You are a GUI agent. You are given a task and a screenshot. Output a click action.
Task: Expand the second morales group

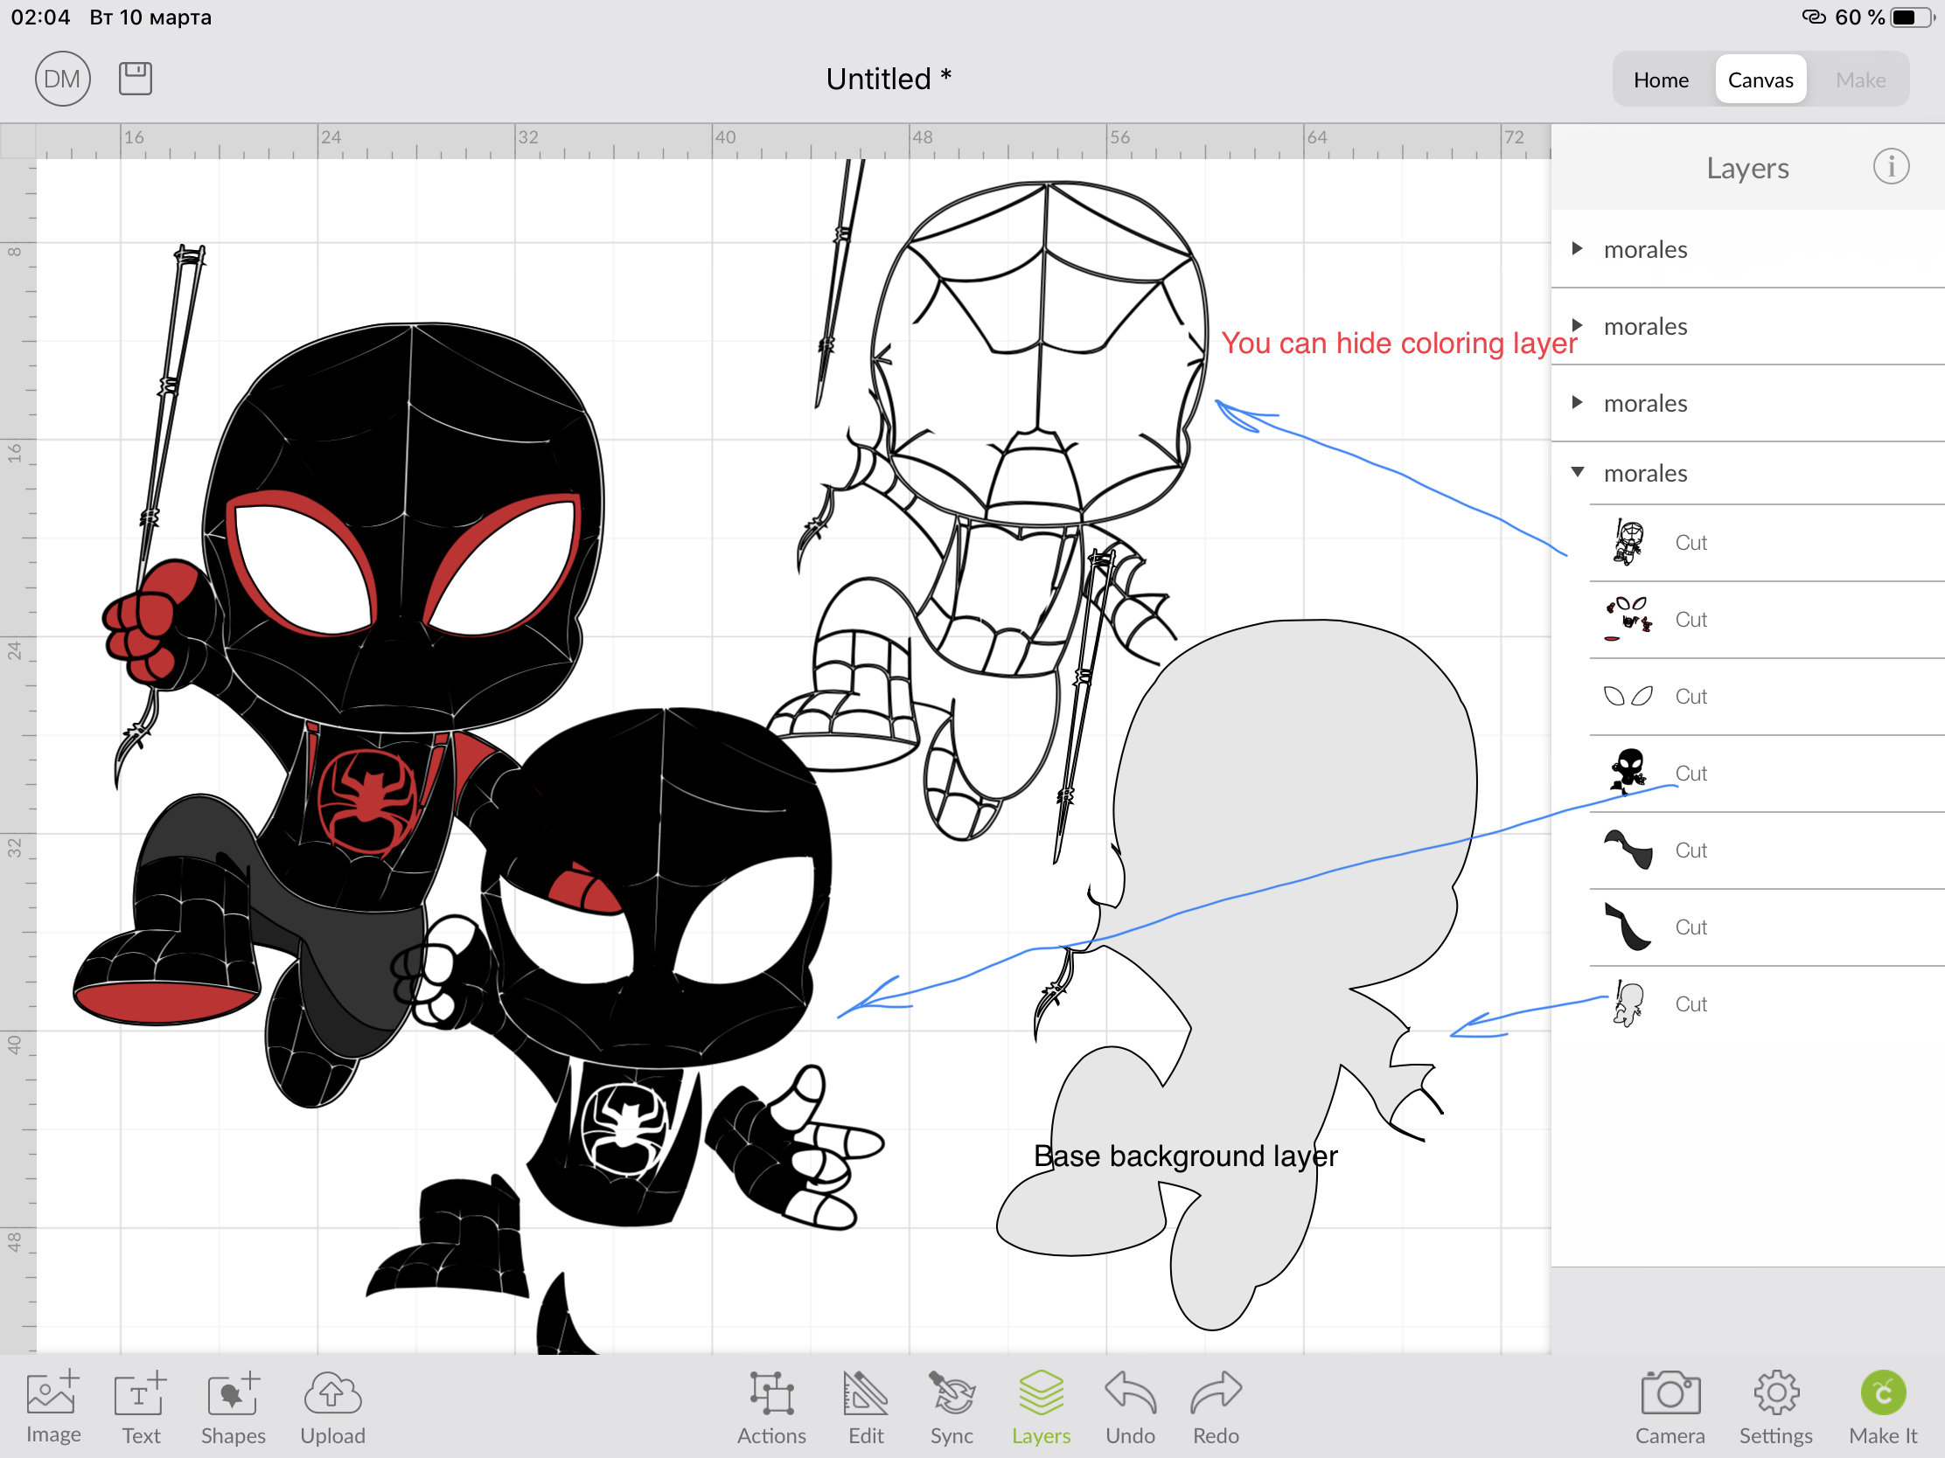[x=1578, y=326]
